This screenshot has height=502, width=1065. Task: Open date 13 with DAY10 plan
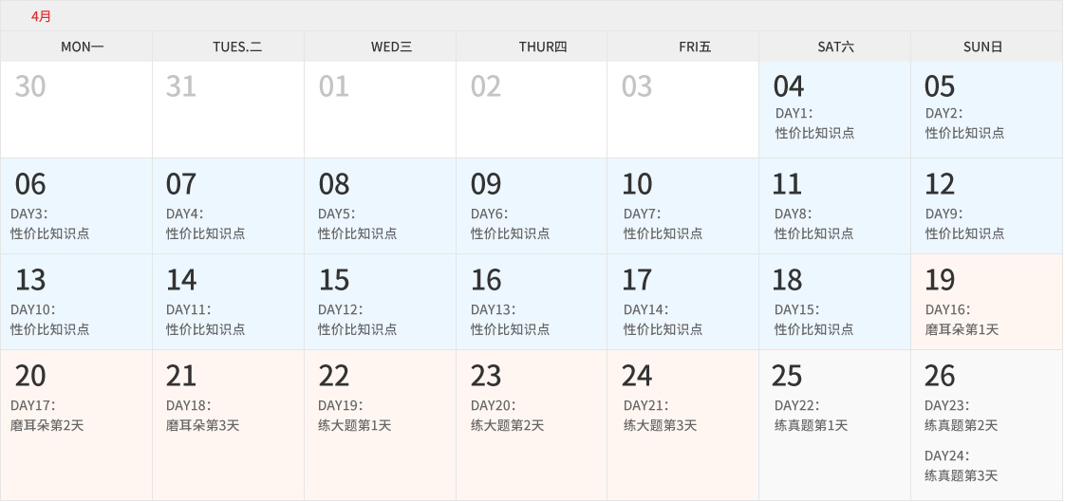[x=76, y=302]
